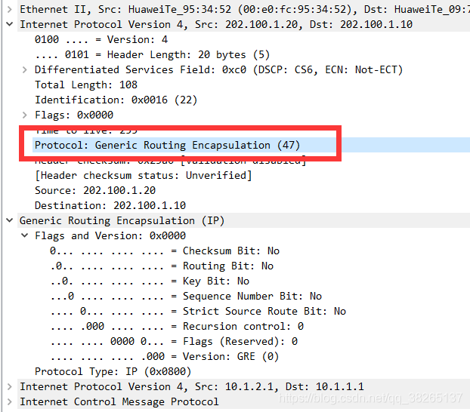
Task: Select the Identification: 0x0016 (22) row
Action: [x=116, y=100]
